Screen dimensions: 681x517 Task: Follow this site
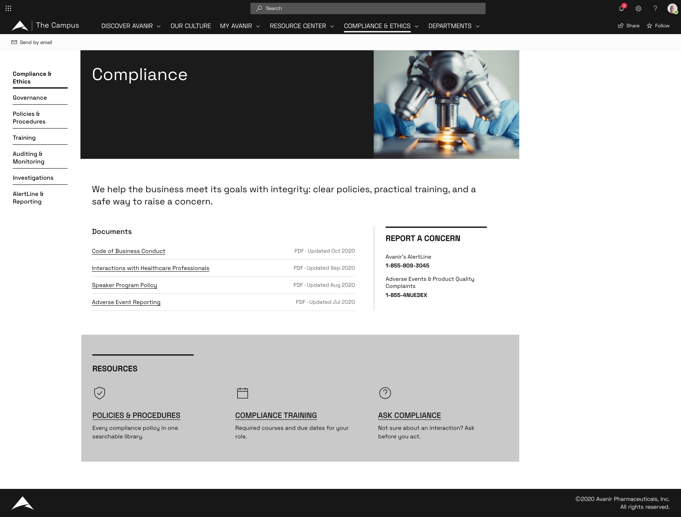658,26
